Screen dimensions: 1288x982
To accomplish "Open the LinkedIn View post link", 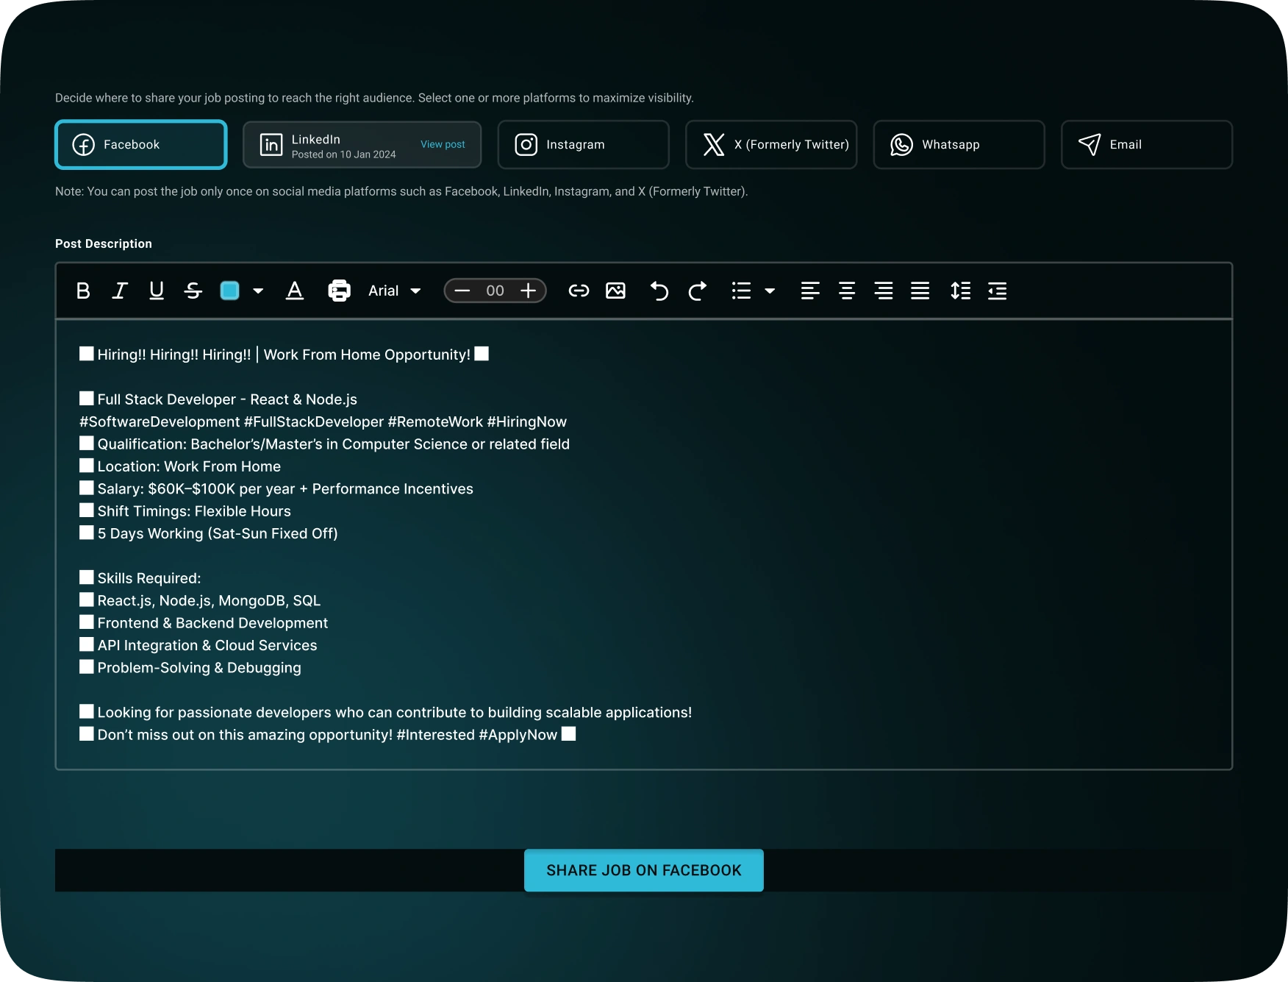I will tap(443, 144).
